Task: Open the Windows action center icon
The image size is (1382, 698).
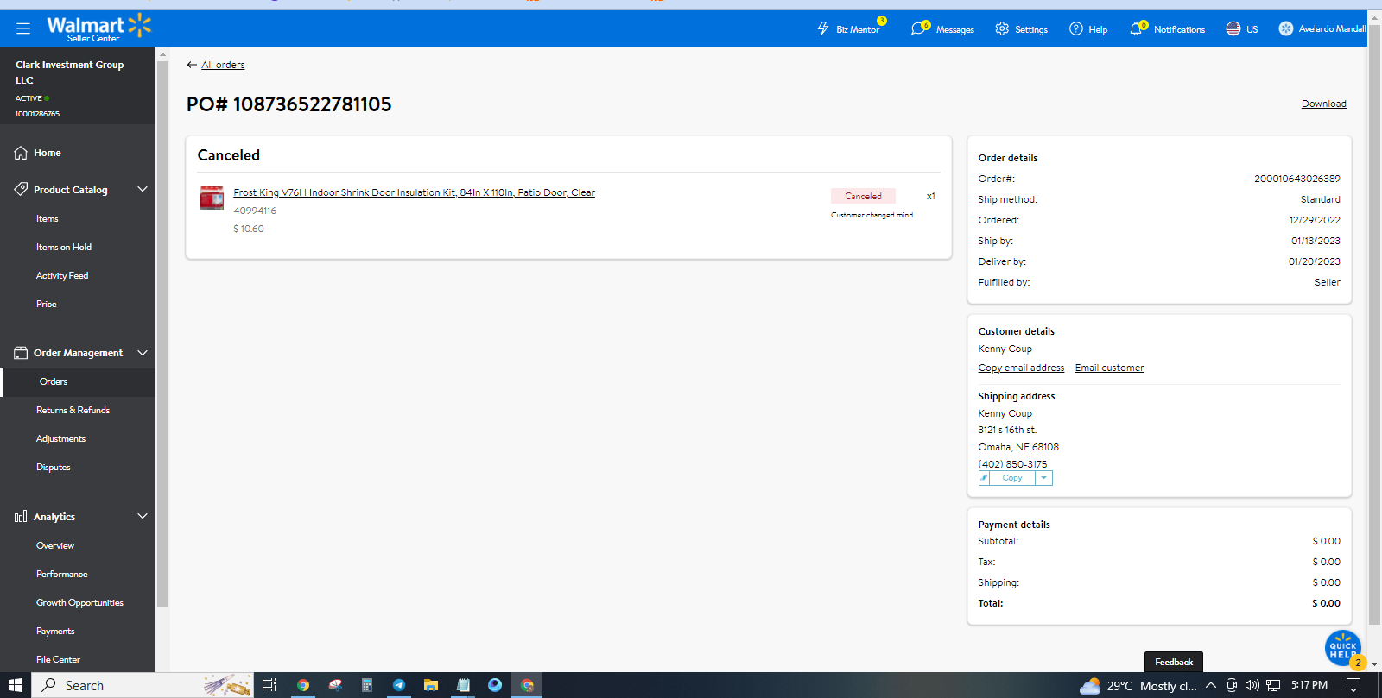Action: 1353,685
